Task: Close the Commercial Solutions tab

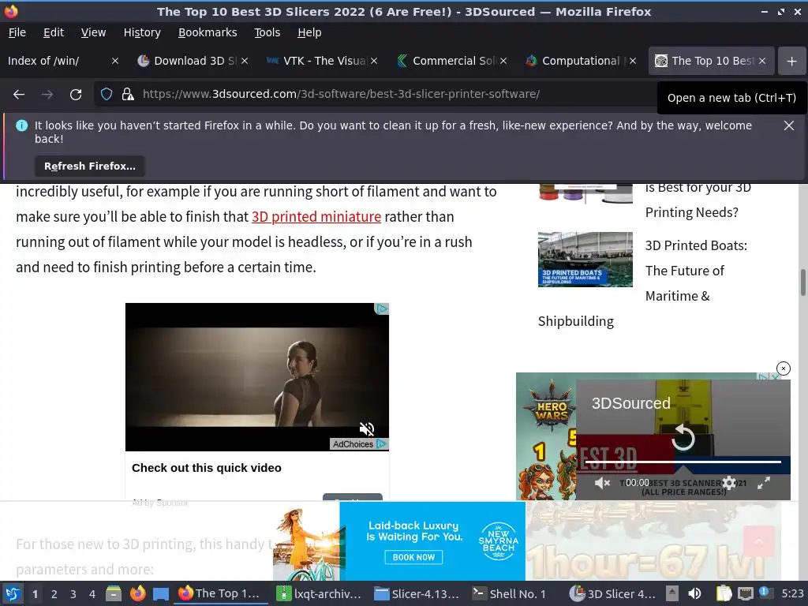Action: pos(503,61)
